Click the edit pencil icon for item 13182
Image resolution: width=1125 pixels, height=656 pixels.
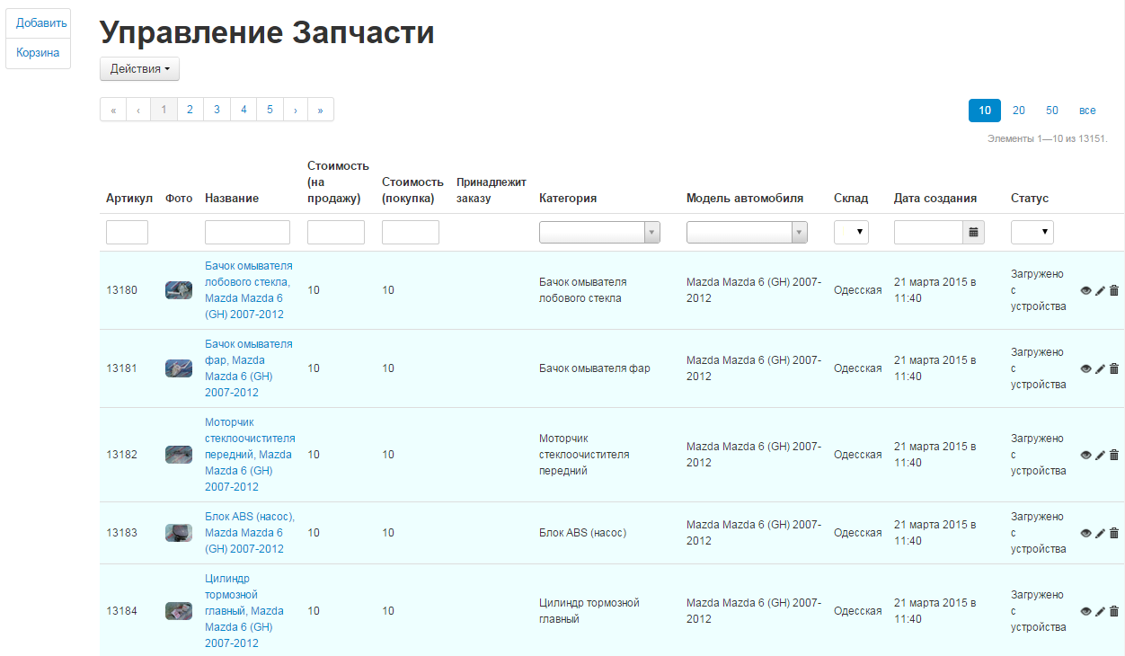pos(1100,455)
